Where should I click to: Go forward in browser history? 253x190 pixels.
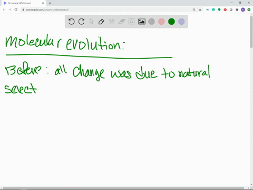pos(10,9)
